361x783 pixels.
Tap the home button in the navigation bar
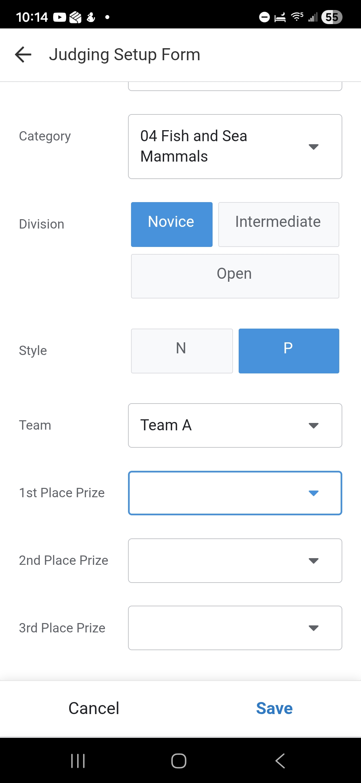(179, 760)
